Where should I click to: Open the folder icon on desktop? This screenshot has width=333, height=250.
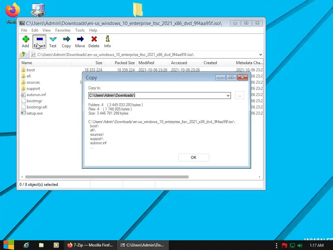click(138, 9)
